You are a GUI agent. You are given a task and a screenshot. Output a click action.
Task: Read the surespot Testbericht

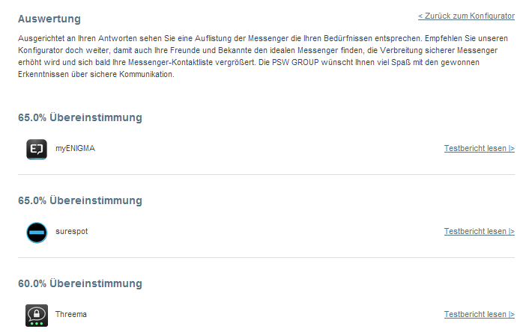pos(479,232)
